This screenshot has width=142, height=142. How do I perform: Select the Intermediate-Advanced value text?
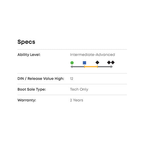(x=93, y=55)
